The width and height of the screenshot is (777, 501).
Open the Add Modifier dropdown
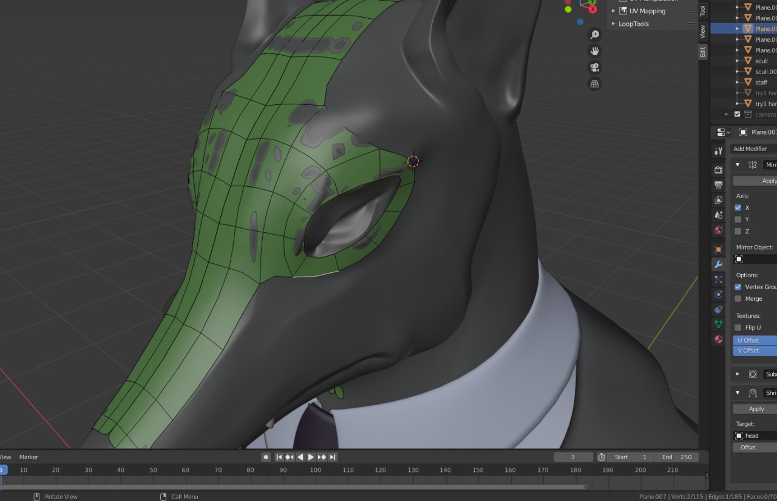pyautogui.click(x=754, y=149)
